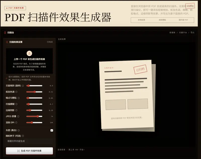
Task: Click the paper tone value 0.52
Action: [51, 92]
